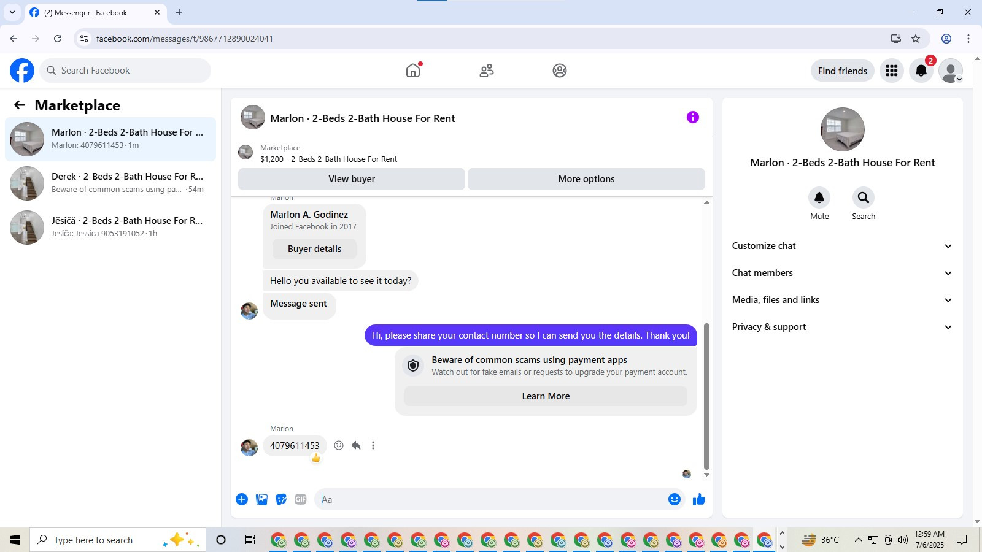The image size is (982, 552).
Task: Choose a GIF icon in composer
Action: click(301, 499)
